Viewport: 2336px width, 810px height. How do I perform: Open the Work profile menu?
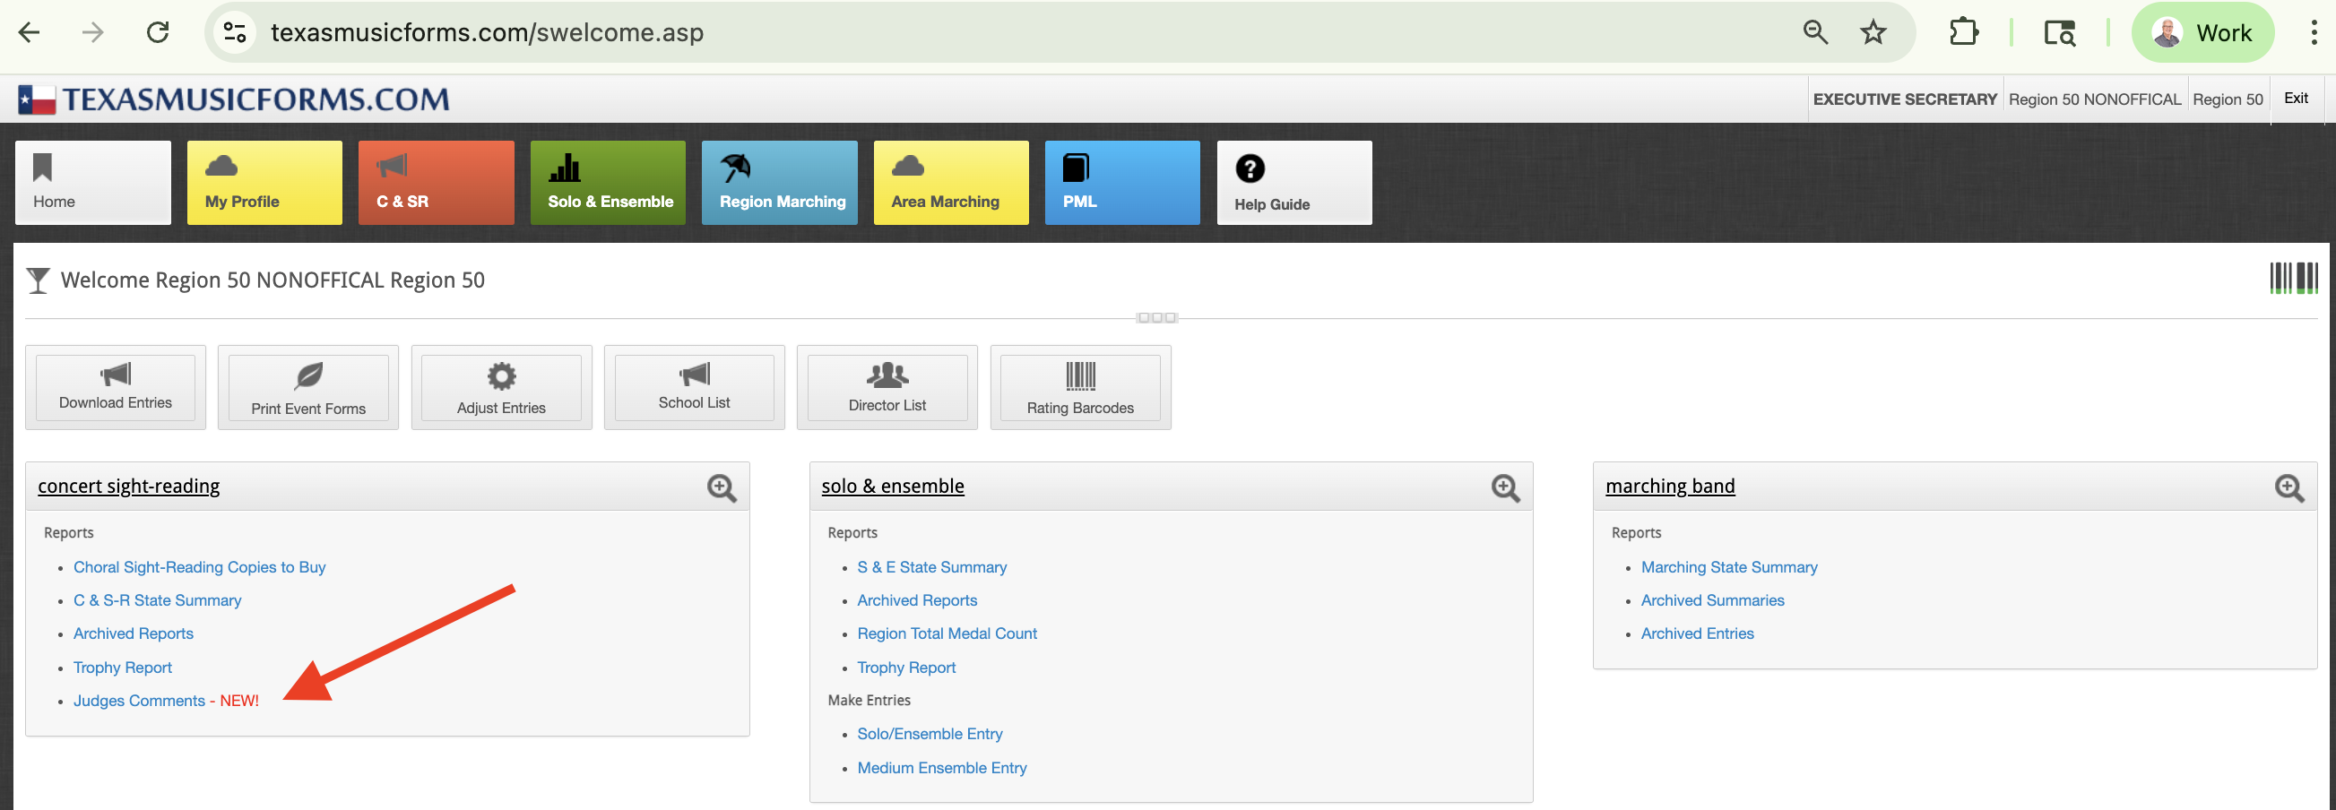coord(2202,32)
